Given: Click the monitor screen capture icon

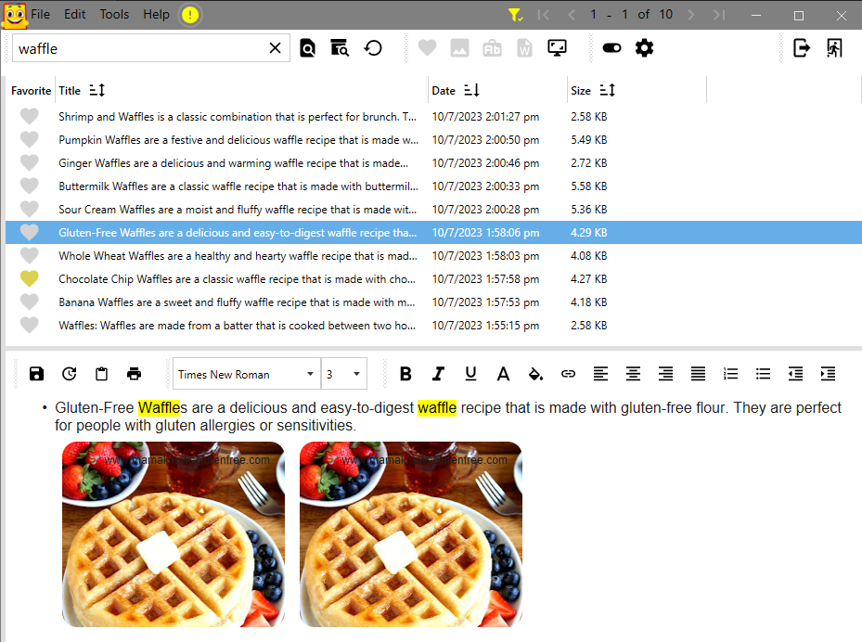Looking at the screenshot, I should 557,48.
